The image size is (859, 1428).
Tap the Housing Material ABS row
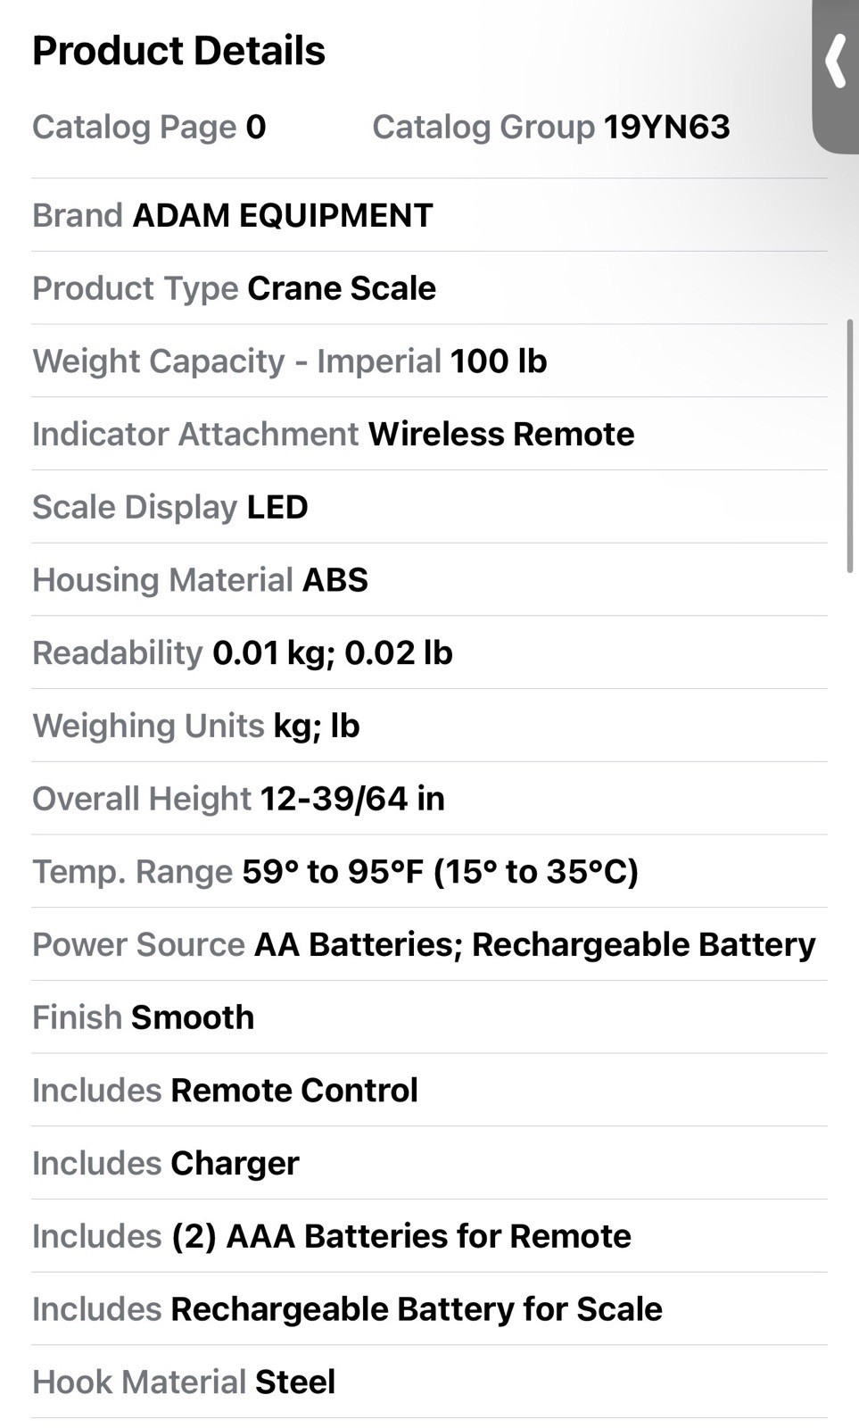tap(429, 580)
